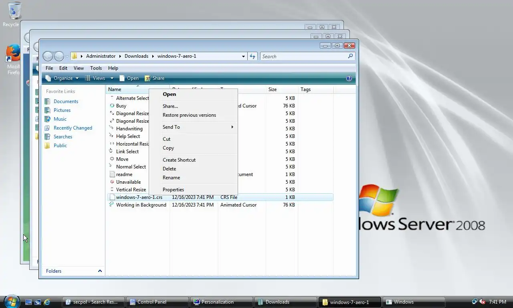Click the muted volume tray icon
This screenshot has height=308, width=513.
click(483, 302)
